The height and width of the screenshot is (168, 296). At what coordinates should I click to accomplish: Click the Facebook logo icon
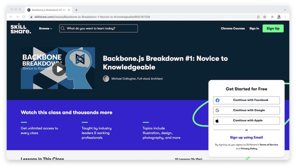[x=217, y=100]
